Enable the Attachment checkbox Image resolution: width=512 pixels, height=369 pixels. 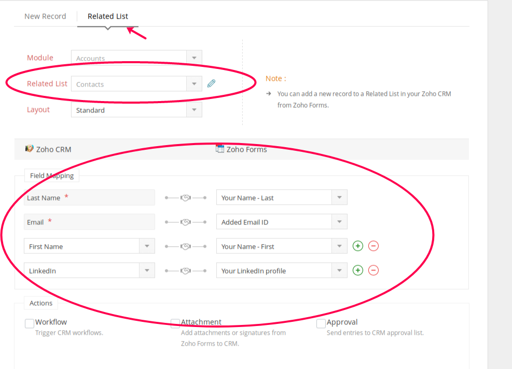(x=175, y=323)
